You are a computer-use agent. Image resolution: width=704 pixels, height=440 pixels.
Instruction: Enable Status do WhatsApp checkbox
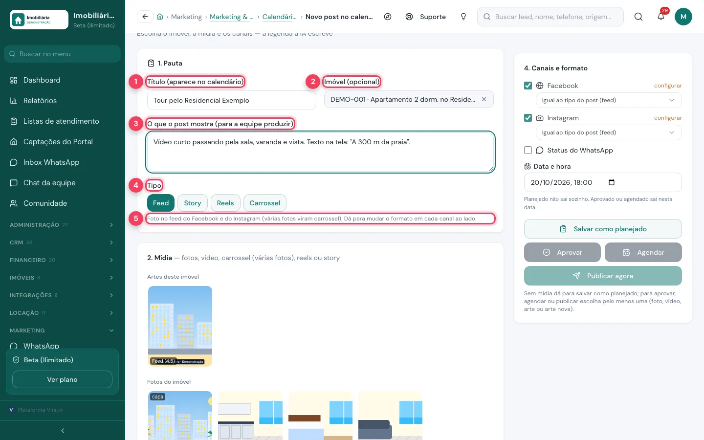tap(528, 150)
